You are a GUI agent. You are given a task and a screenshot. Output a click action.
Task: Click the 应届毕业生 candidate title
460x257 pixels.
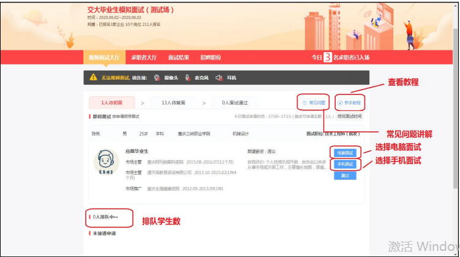137,151
